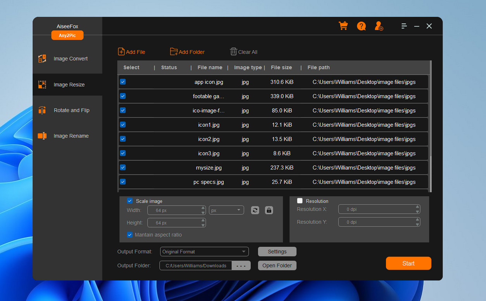Click the File size column header

(x=281, y=67)
